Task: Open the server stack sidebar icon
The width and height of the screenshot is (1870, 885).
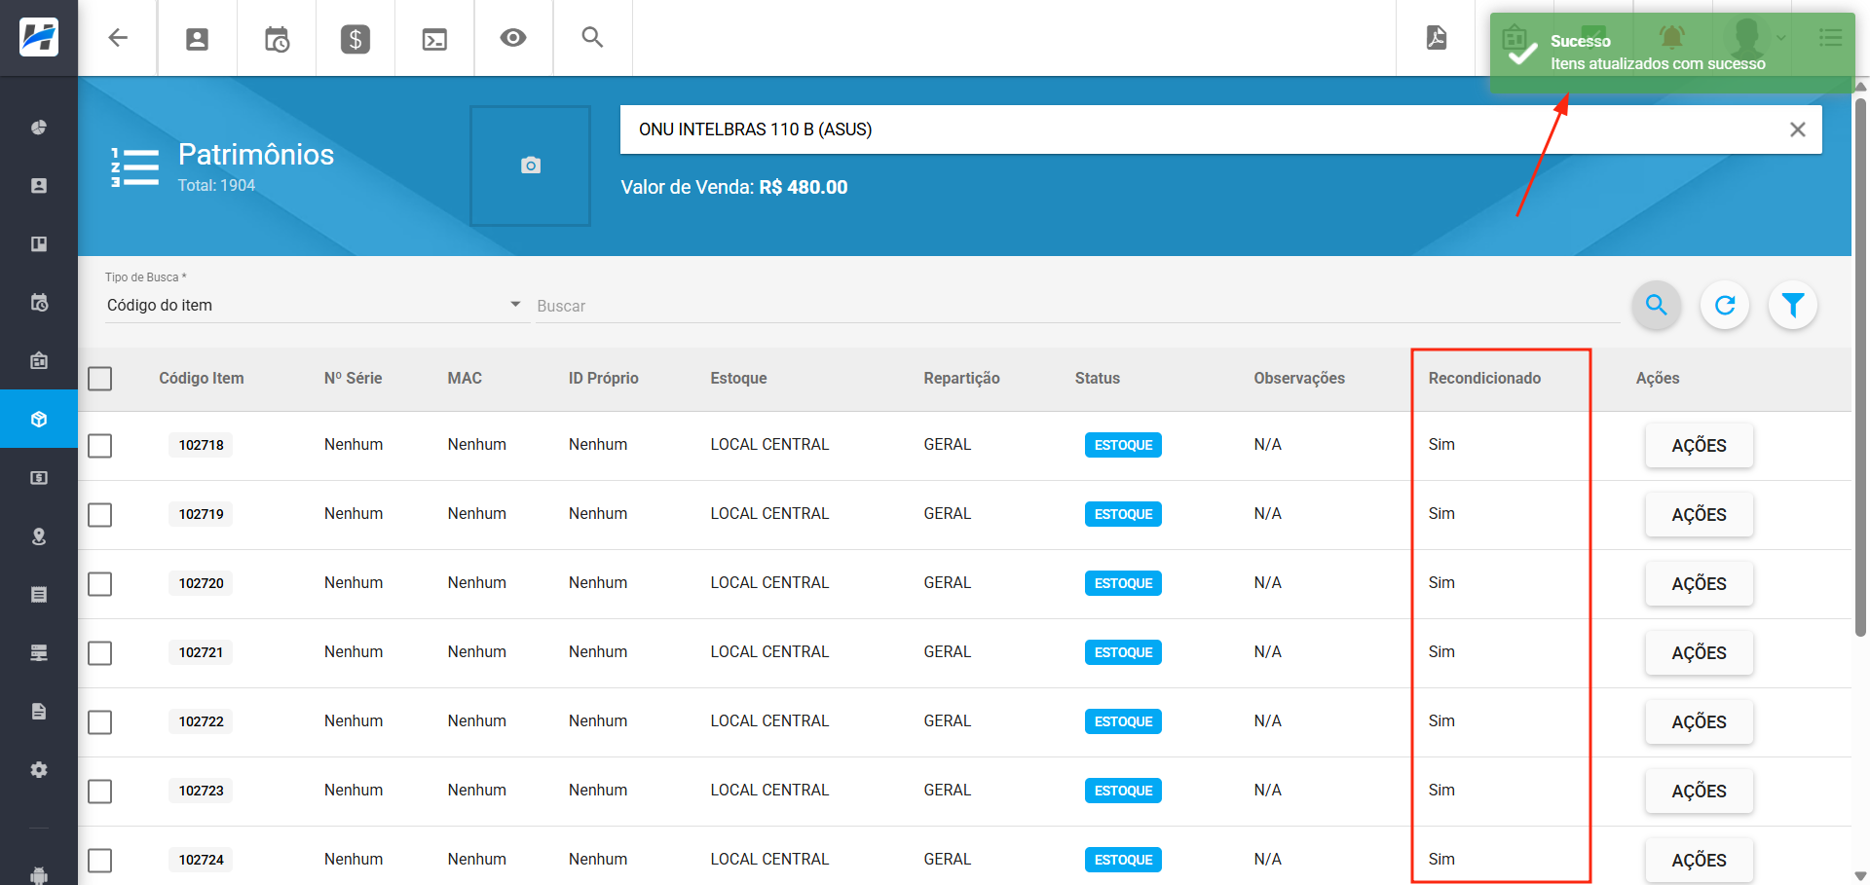Action: [39, 653]
